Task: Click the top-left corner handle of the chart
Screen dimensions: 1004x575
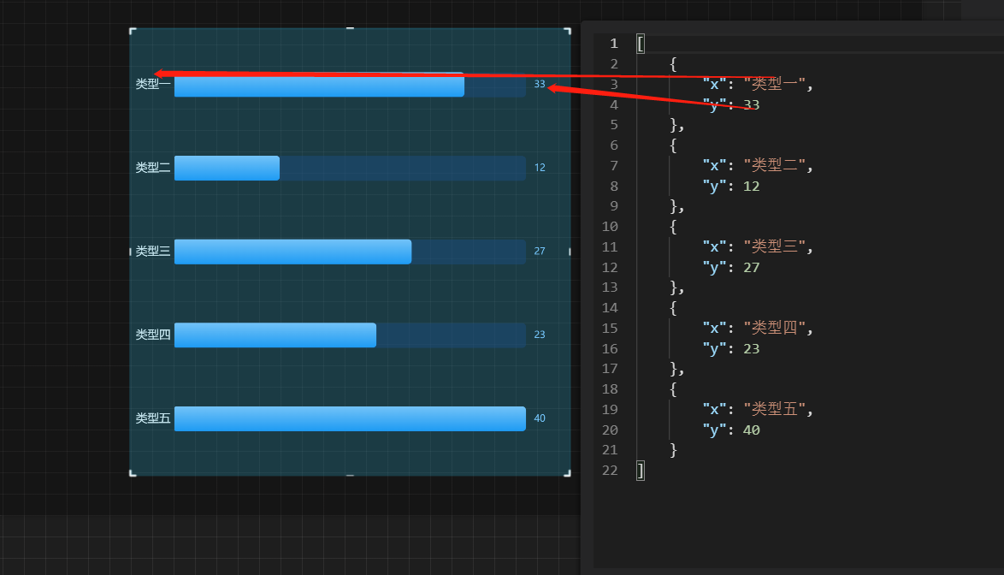Action: (133, 31)
